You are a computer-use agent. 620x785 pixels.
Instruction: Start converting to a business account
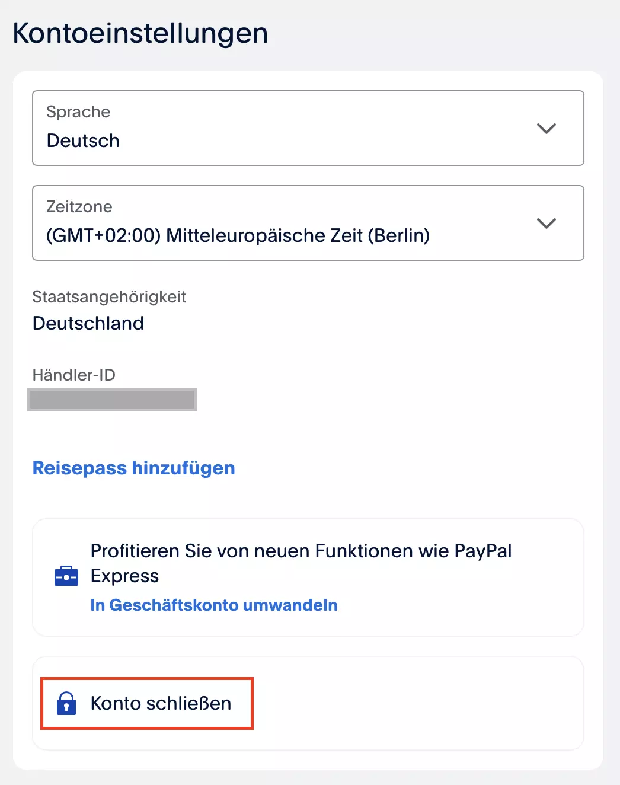(214, 605)
